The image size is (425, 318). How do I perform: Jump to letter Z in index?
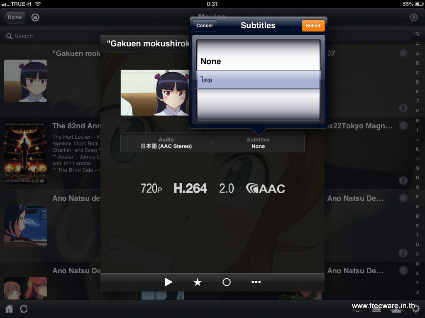(x=418, y=292)
